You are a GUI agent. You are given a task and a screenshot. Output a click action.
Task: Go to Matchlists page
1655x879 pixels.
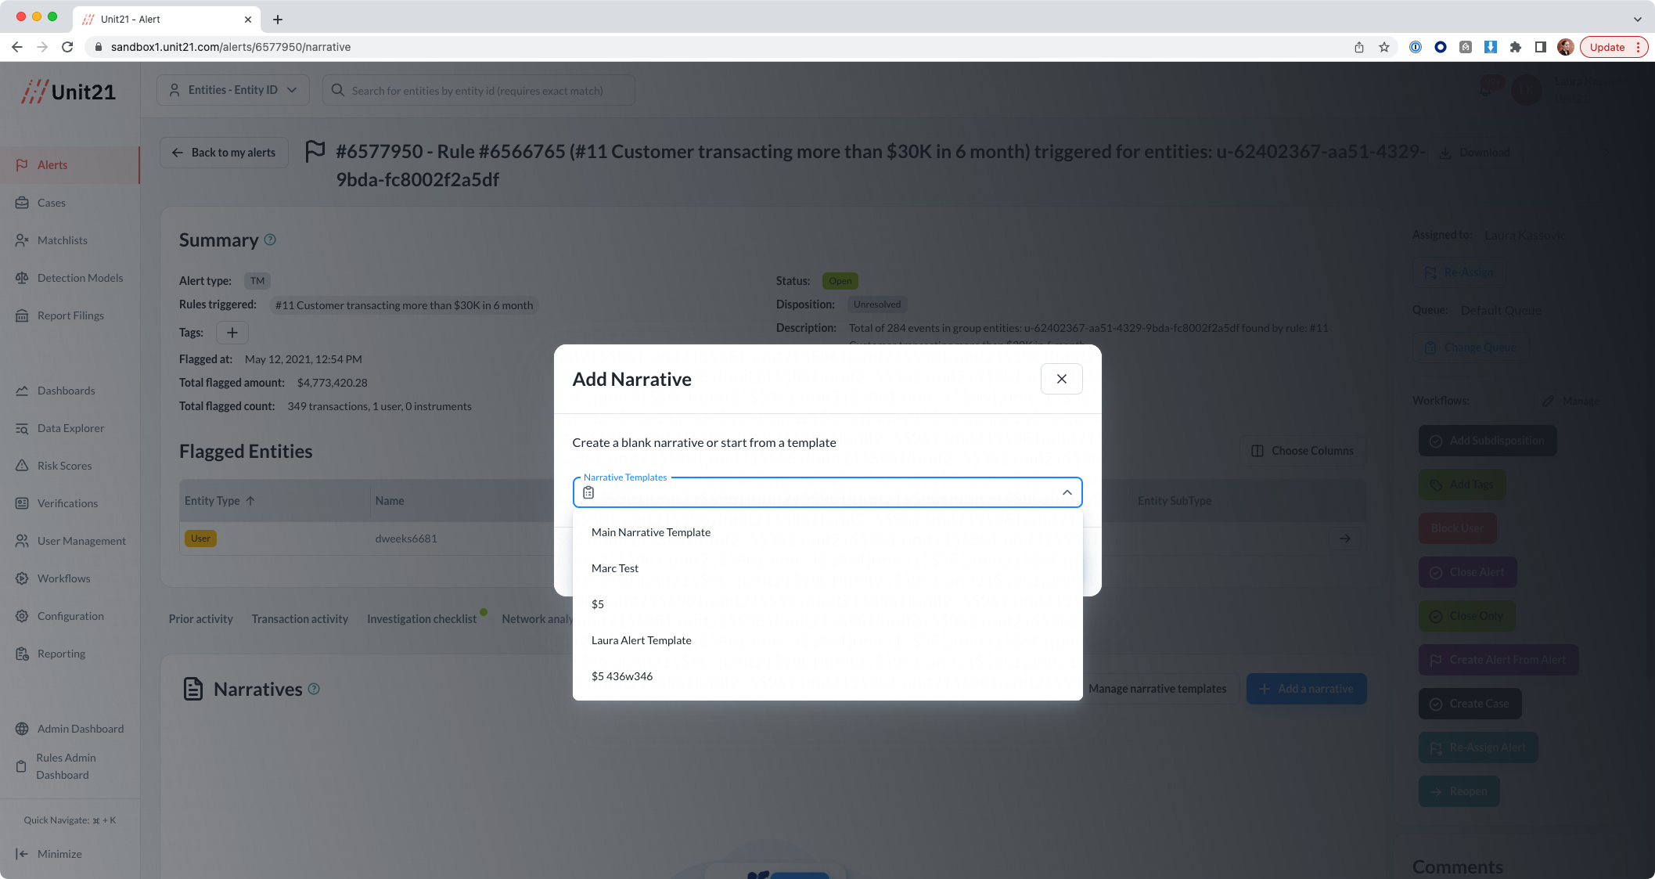click(70, 240)
